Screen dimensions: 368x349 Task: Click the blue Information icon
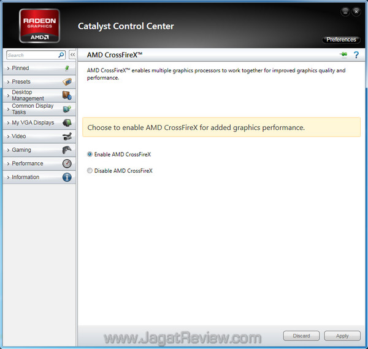[67, 177]
